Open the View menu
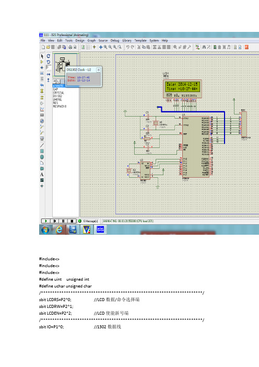The image size is (259, 367). click(x=51, y=40)
